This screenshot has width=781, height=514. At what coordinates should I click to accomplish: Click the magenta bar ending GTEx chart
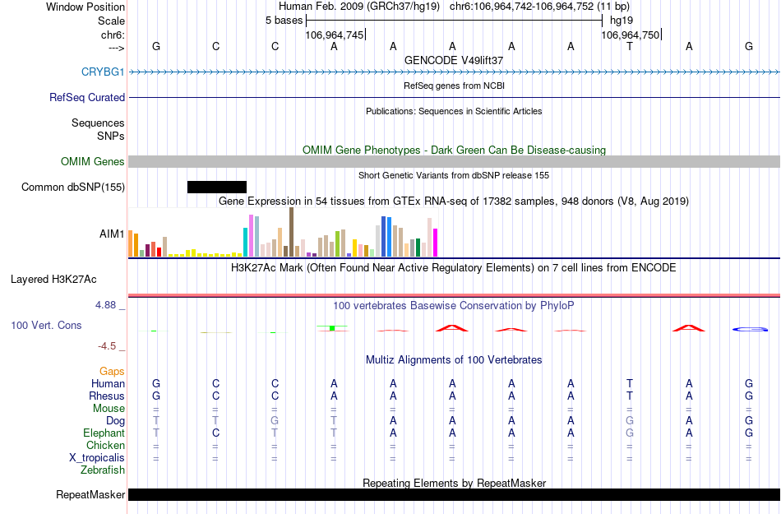click(x=436, y=243)
